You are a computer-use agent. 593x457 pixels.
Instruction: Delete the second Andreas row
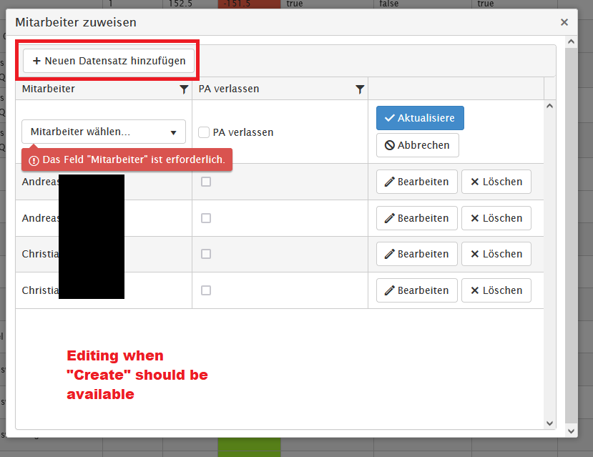click(x=496, y=218)
